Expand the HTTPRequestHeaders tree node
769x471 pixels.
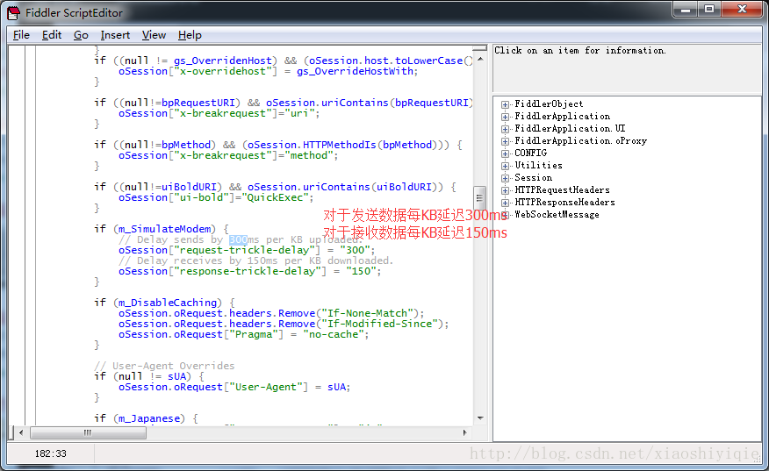(x=505, y=190)
